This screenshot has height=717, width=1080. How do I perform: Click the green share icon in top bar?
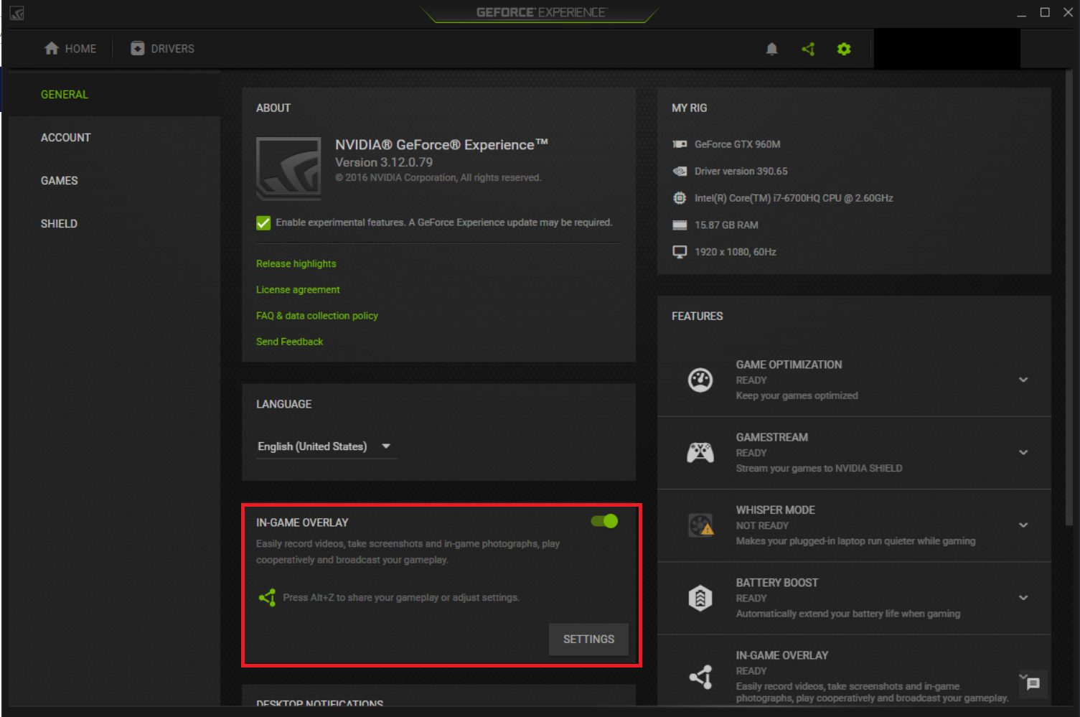(808, 49)
